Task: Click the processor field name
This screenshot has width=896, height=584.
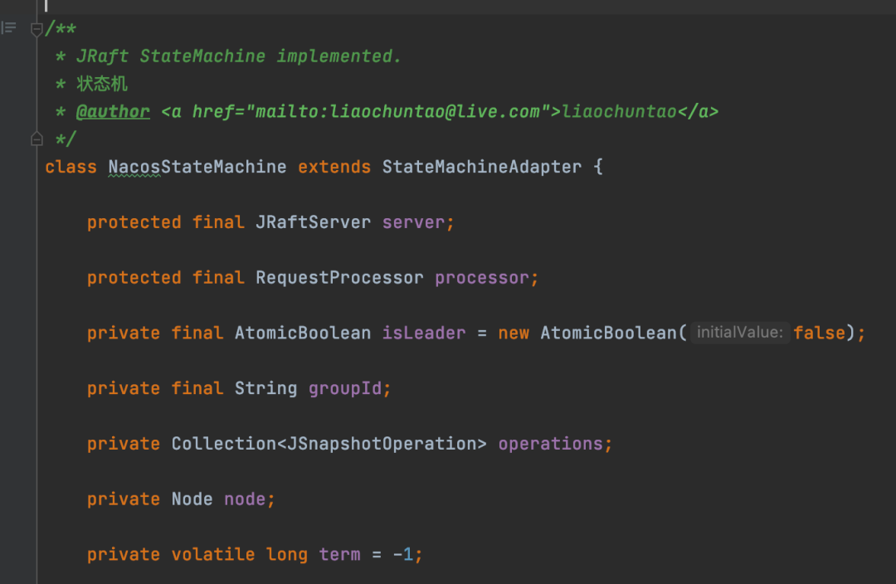Action: tap(482, 278)
